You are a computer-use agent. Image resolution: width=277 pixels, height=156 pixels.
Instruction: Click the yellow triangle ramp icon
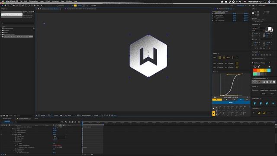tap(259, 113)
